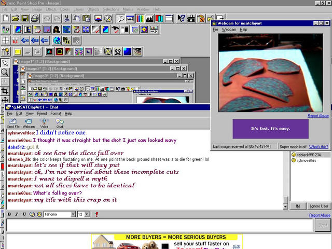Select user seblack991234 in the user list

(x=309, y=155)
